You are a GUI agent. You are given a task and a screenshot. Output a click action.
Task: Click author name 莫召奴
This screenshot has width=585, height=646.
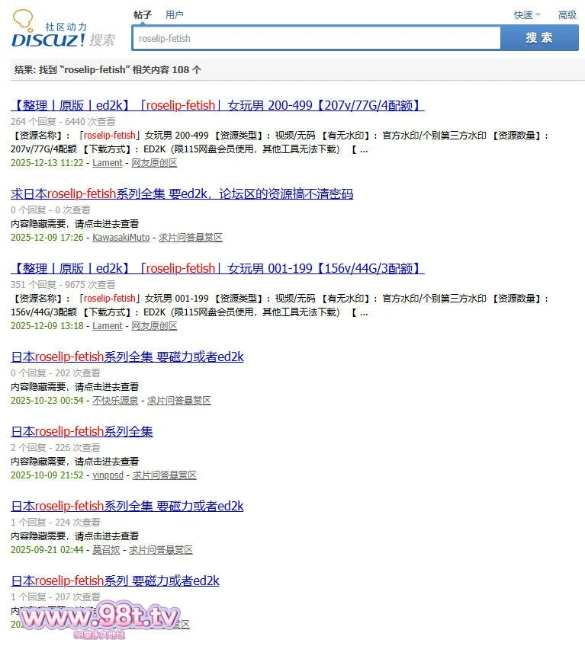coord(106,550)
